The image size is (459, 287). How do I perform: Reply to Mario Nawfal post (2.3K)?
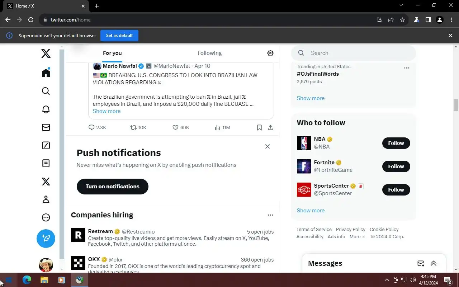point(97,127)
